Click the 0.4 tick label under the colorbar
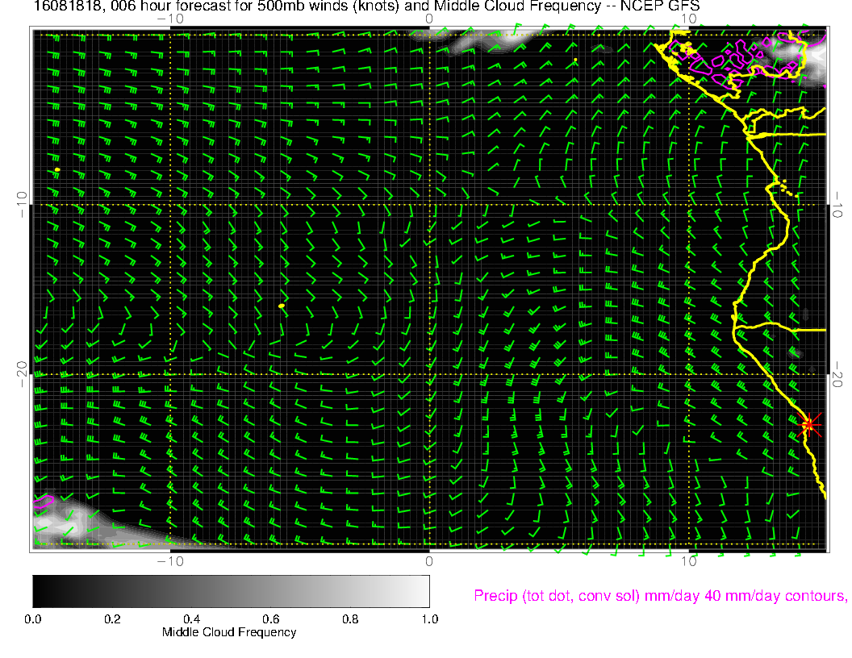The width and height of the screenshot is (852, 658). tap(191, 619)
